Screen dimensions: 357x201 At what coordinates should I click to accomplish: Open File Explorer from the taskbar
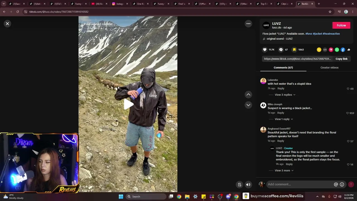187,197
